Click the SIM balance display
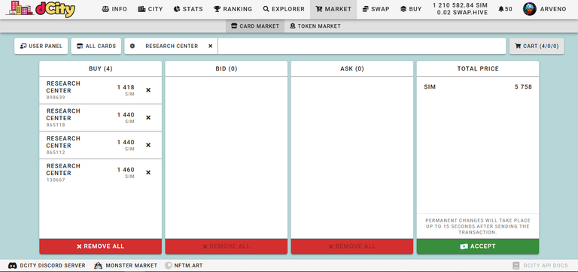 click(460, 5)
